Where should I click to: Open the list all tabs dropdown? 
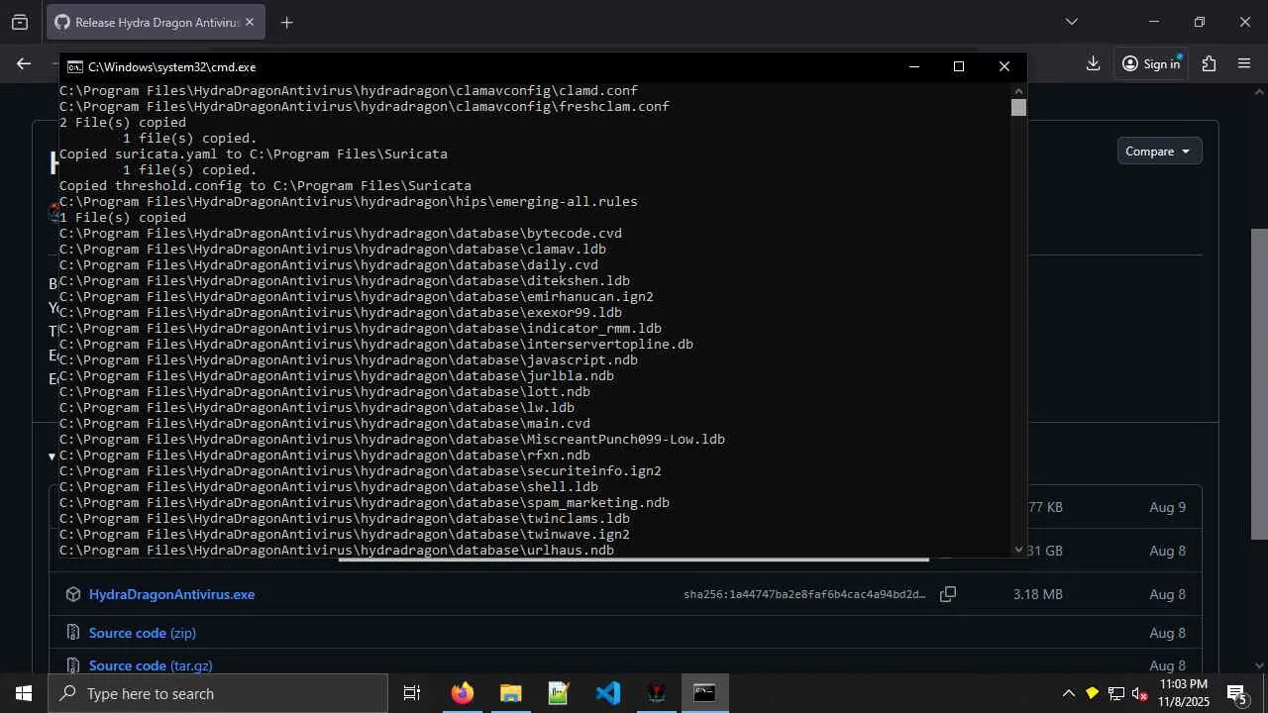click(1071, 22)
